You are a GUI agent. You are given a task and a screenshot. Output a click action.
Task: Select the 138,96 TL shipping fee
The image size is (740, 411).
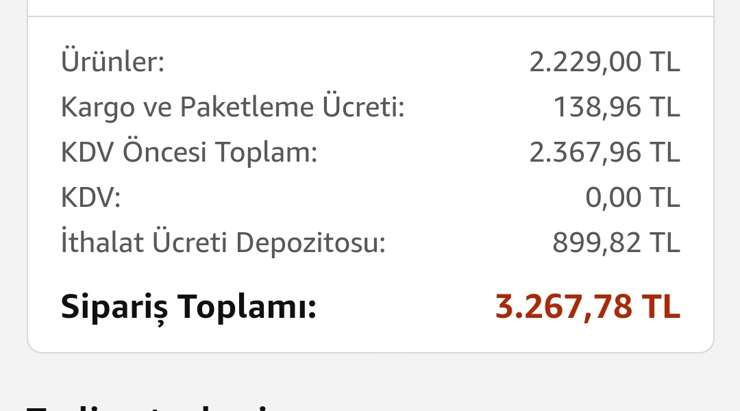616,108
